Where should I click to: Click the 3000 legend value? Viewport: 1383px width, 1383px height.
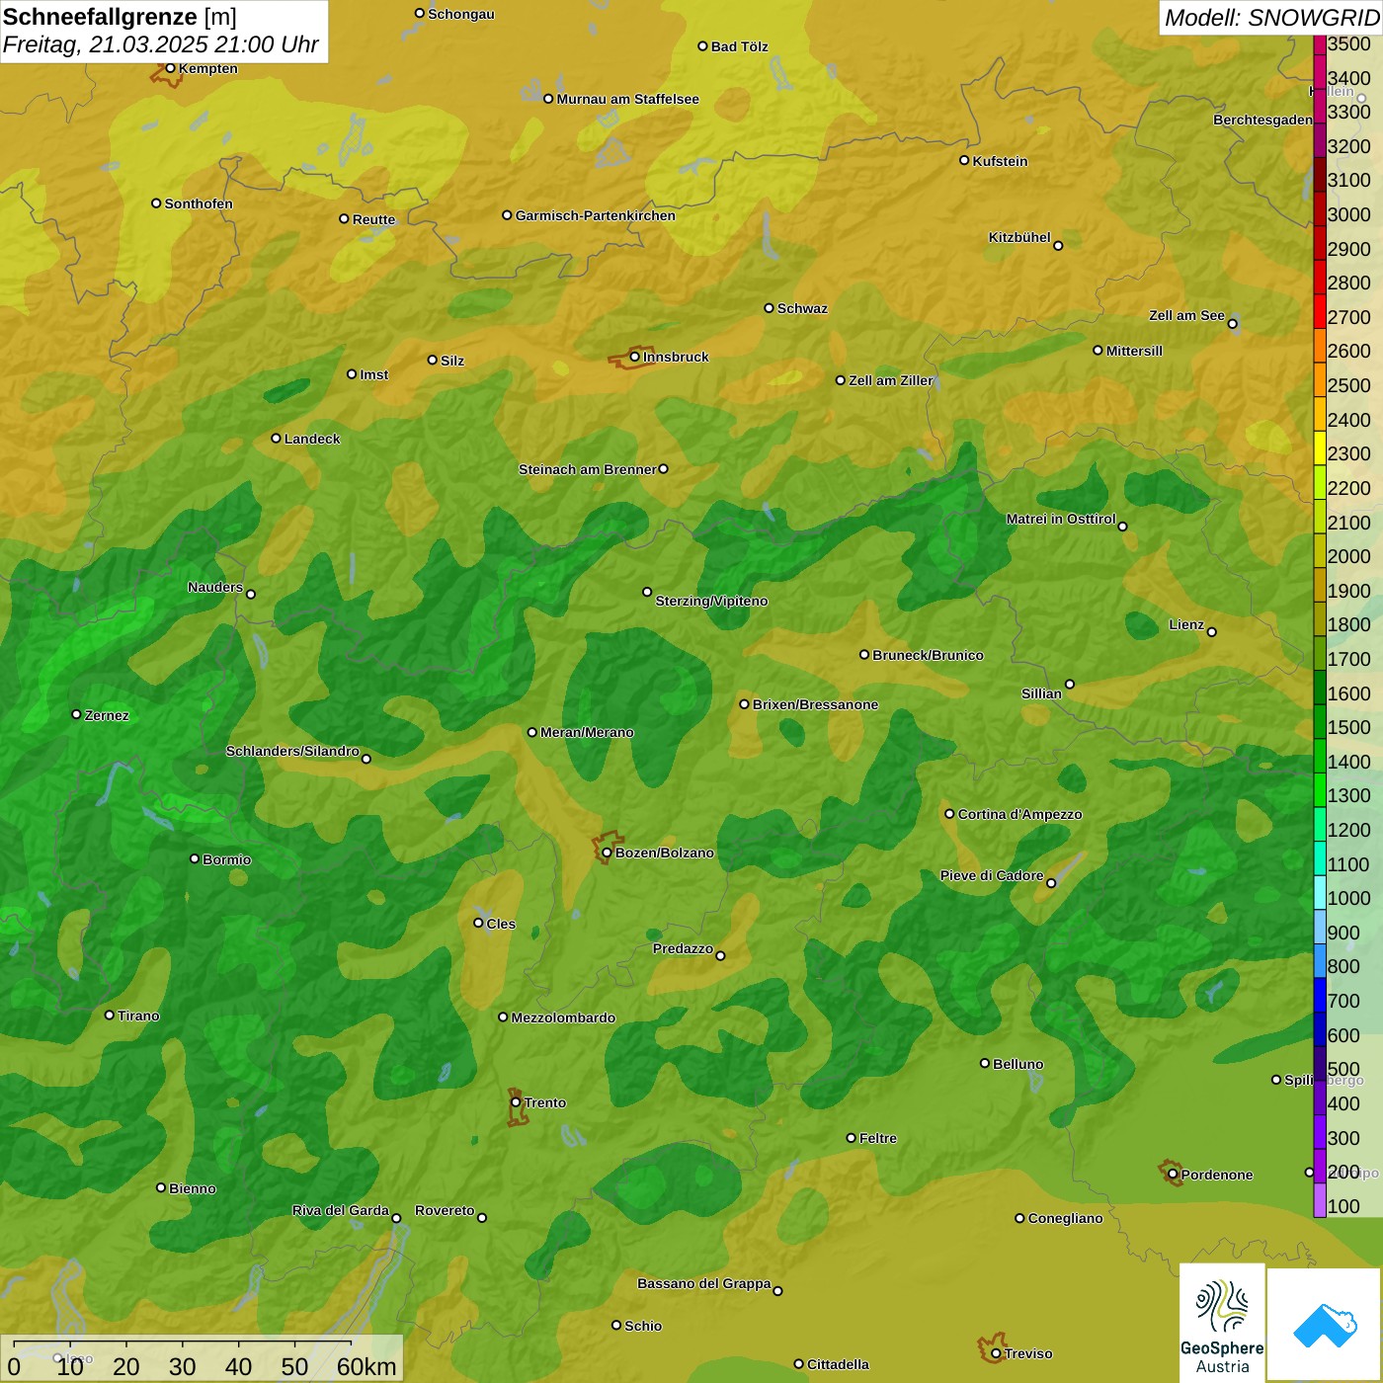[1348, 214]
